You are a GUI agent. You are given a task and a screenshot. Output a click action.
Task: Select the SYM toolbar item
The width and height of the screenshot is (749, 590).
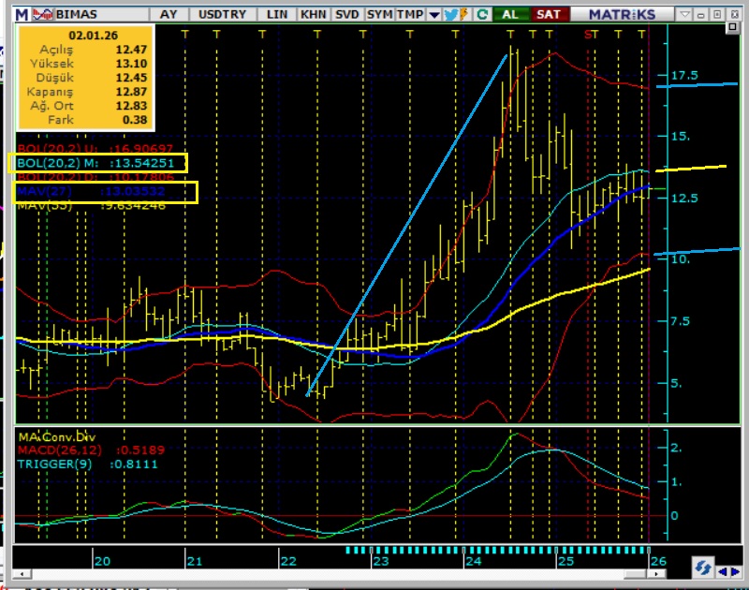(x=379, y=15)
